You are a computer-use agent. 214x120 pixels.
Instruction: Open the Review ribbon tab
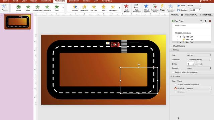coord(86,1)
